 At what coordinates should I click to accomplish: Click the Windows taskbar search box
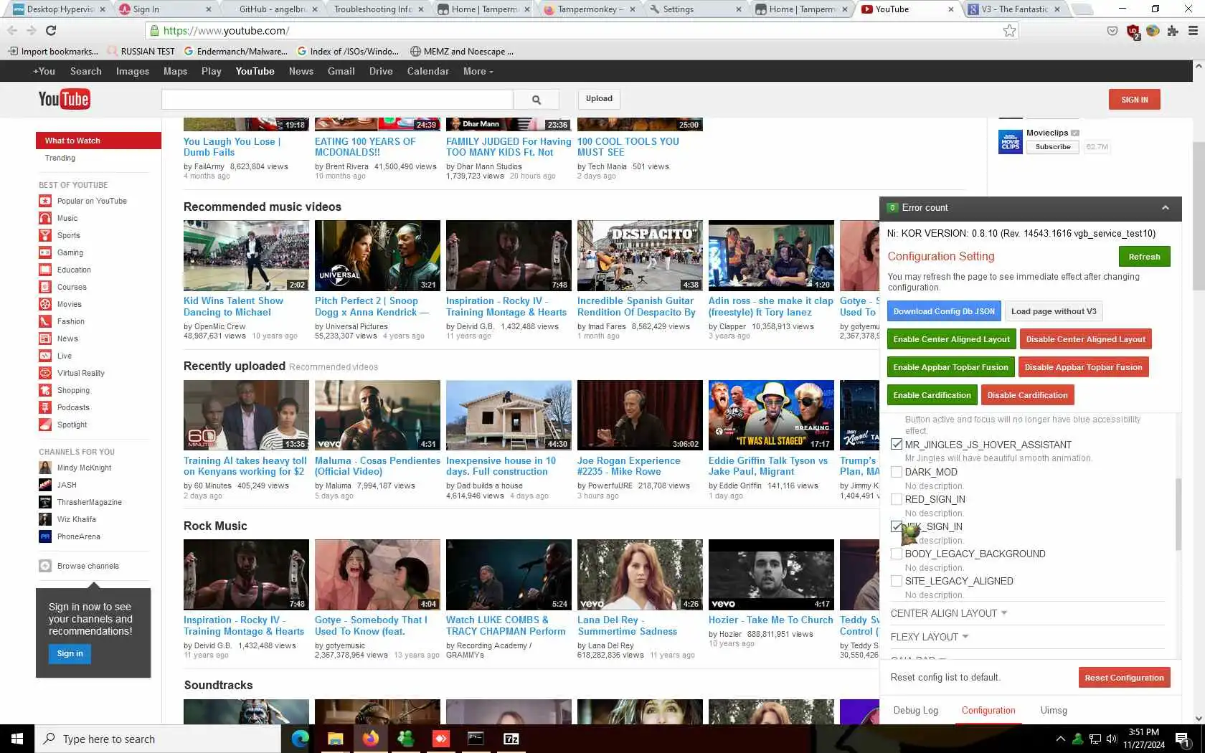click(x=158, y=739)
